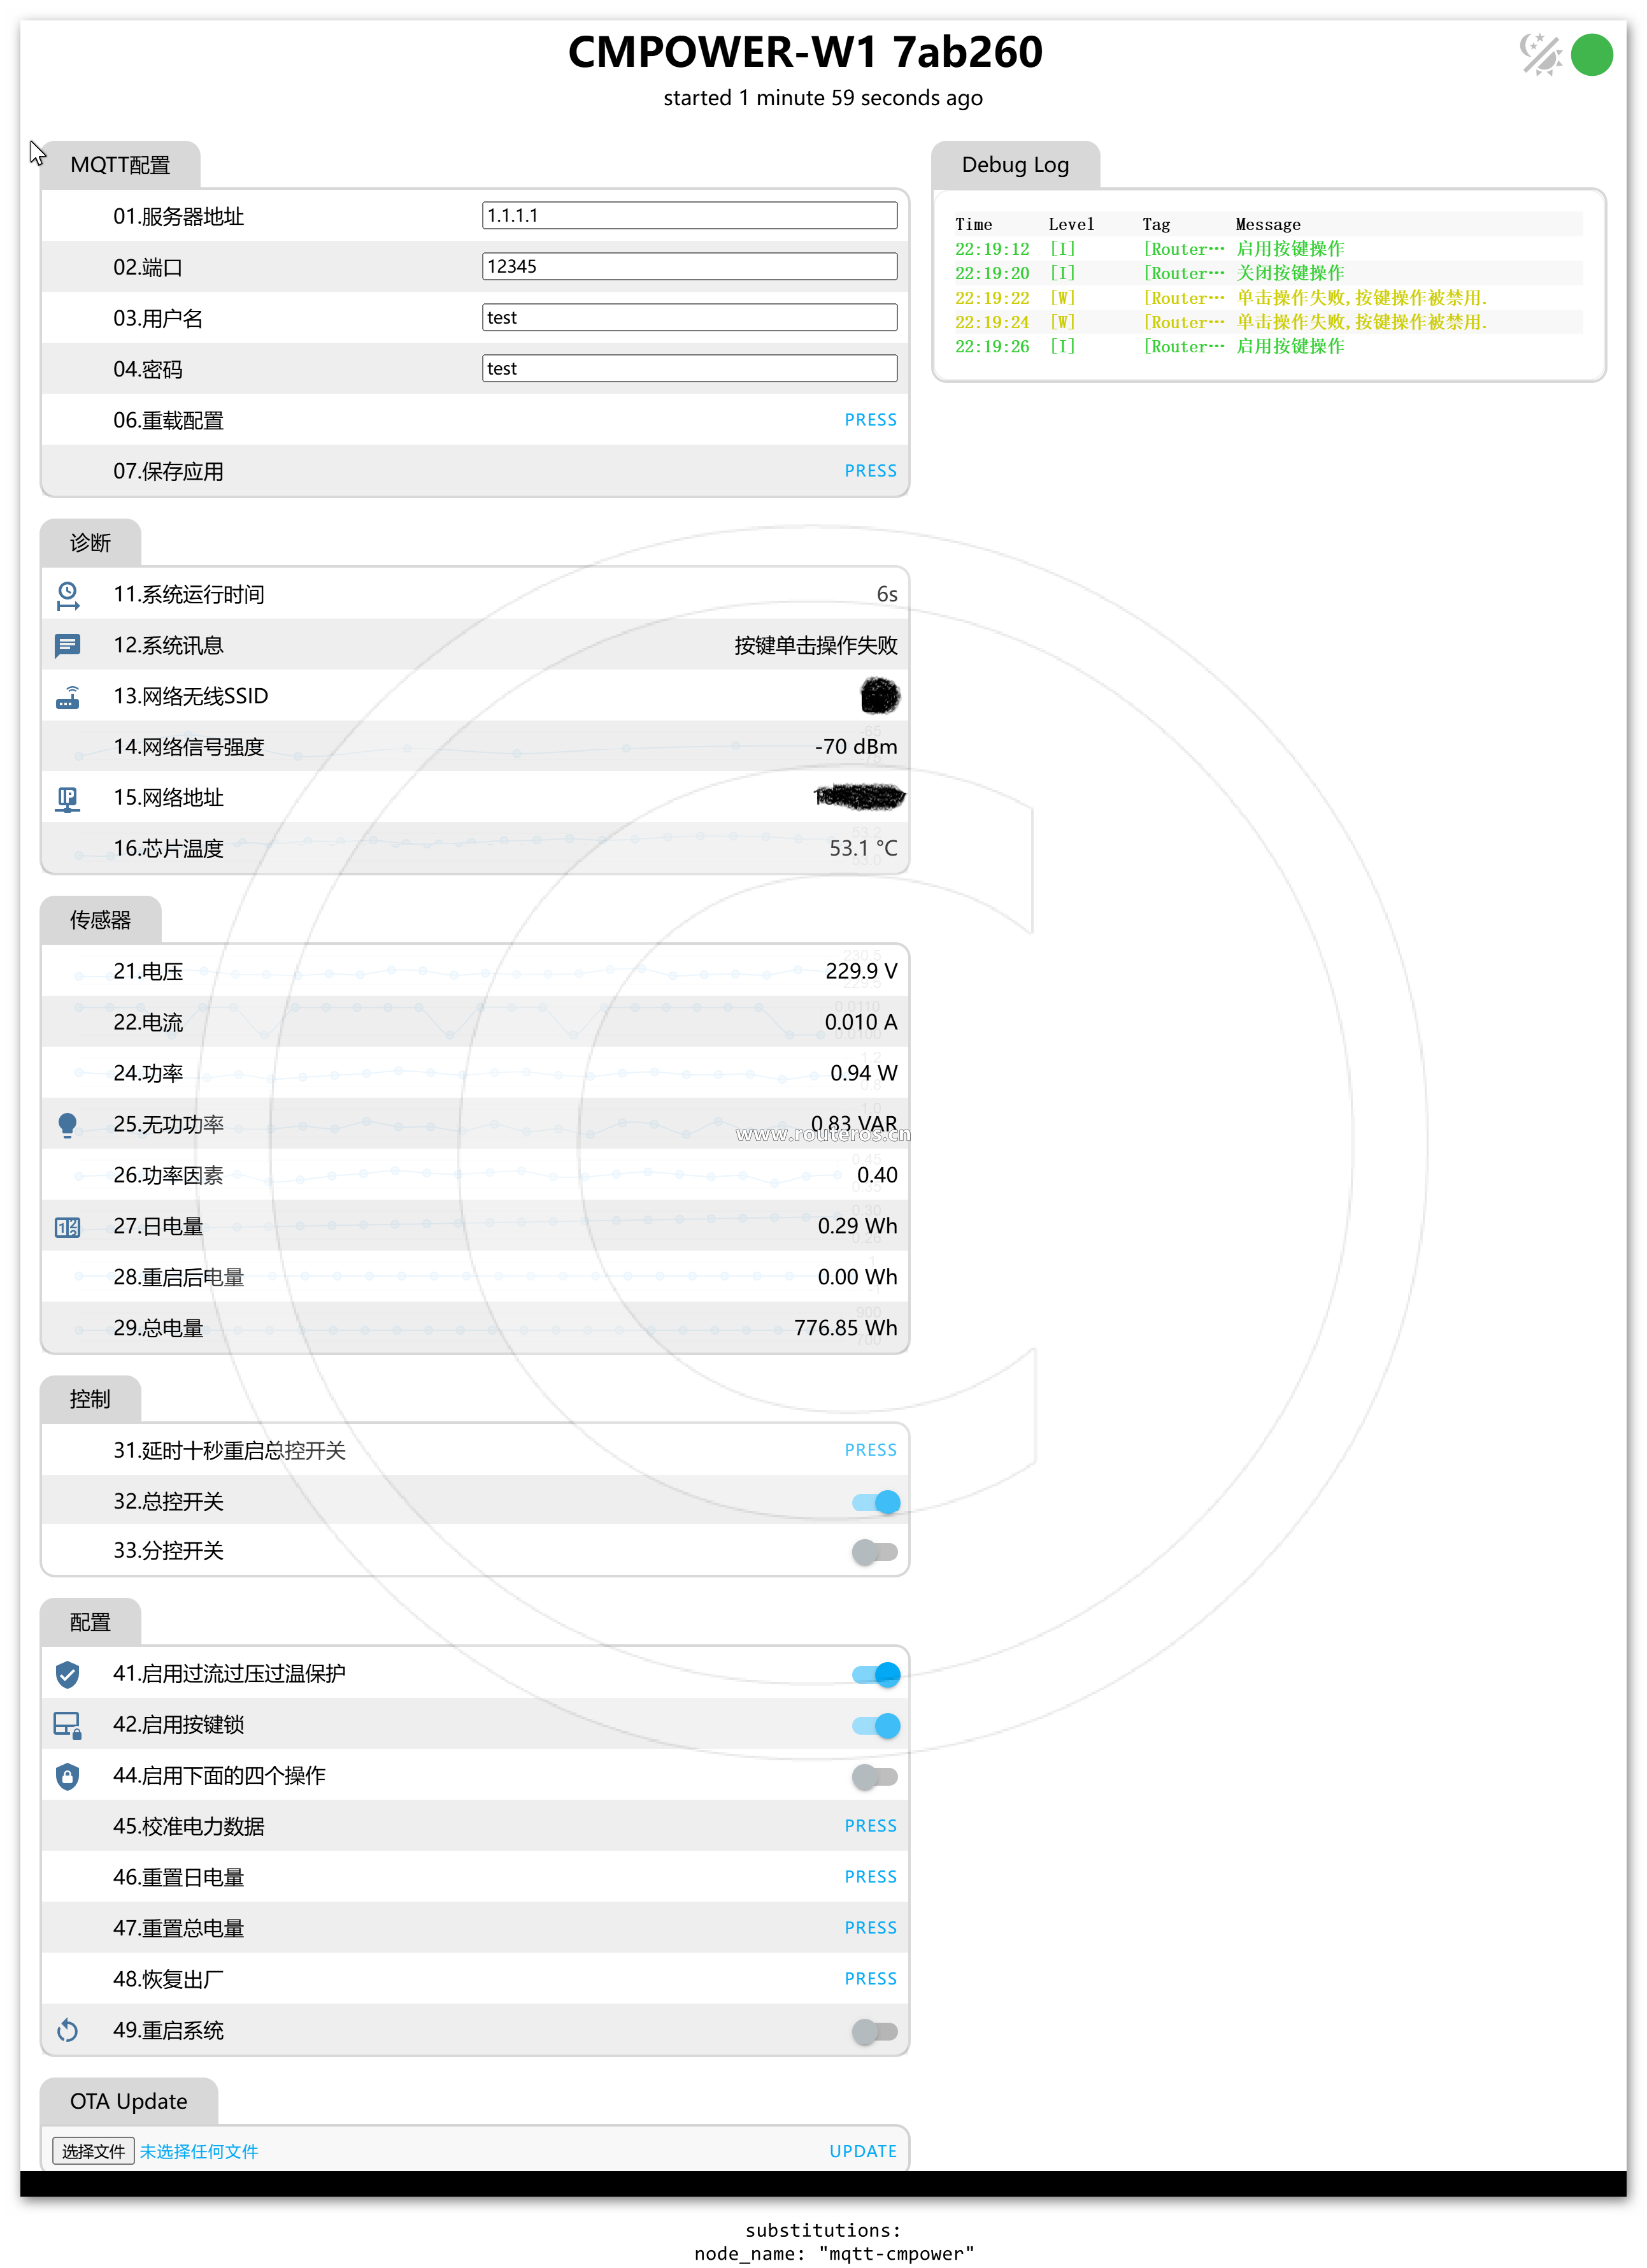1647x2268 pixels.
Task: Click the daily energy counter icon
Action: click(x=67, y=1227)
